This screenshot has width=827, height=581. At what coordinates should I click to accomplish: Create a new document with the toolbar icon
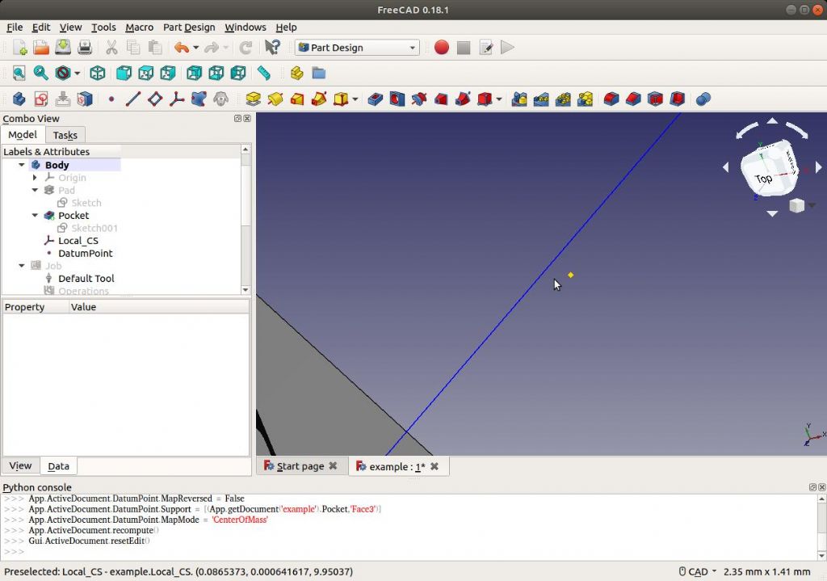pyautogui.click(x=19, y=48)
